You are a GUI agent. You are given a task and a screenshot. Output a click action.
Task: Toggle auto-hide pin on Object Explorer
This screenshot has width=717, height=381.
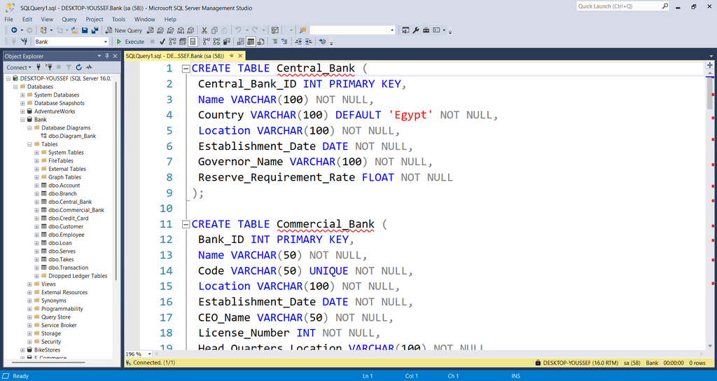click(106, 56)
